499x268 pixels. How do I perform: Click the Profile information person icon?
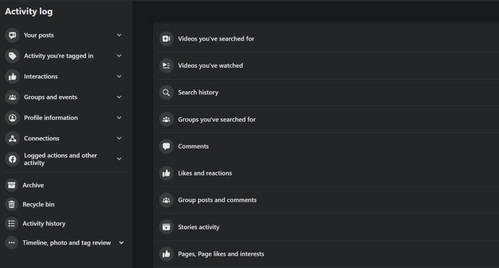tap(13, 118)
